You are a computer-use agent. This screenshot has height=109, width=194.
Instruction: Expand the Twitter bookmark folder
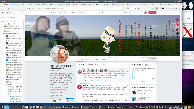click(5, 82)
